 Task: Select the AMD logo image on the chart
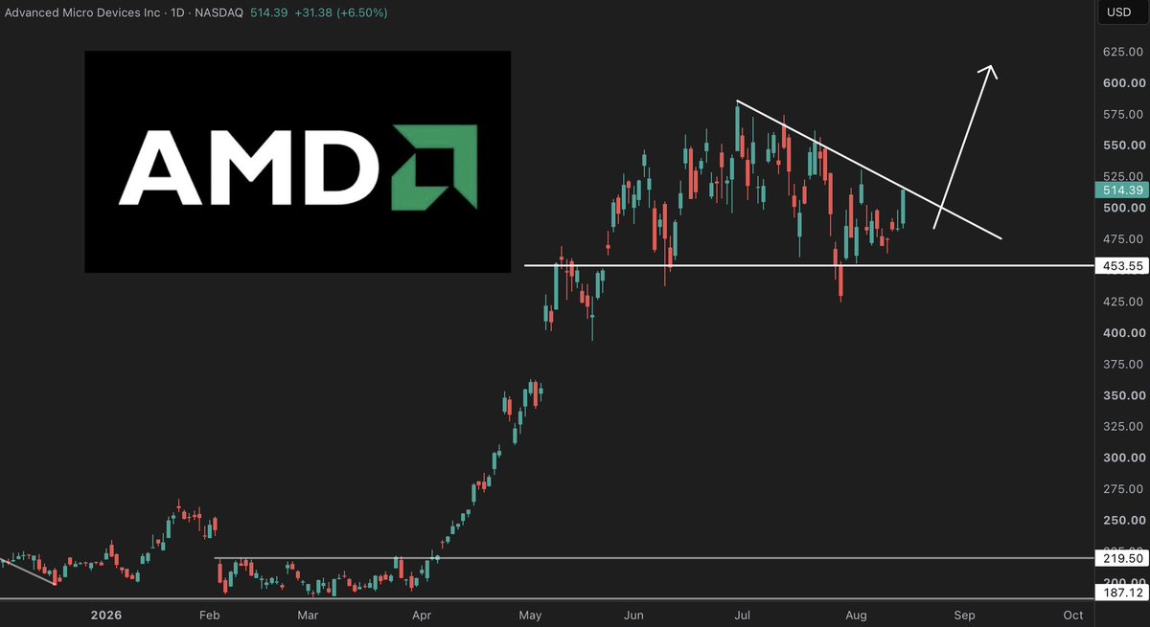click(x=297, y=162)
